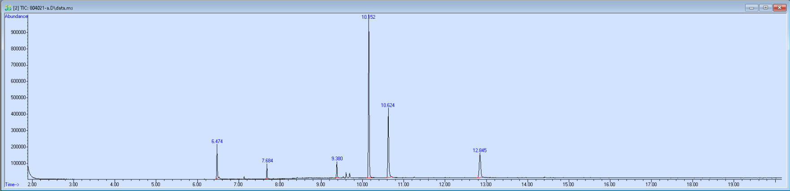Click the 700000 abundance tick label
The width and height of the screenshot is (790, 191).
[18, 65]
